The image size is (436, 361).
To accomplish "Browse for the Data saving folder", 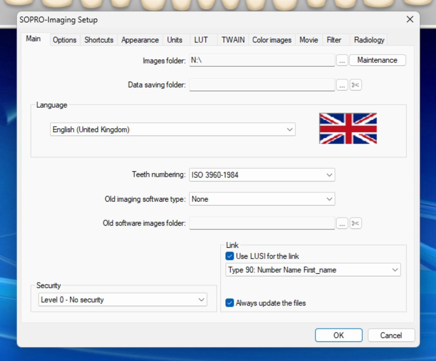I will 342,85.
